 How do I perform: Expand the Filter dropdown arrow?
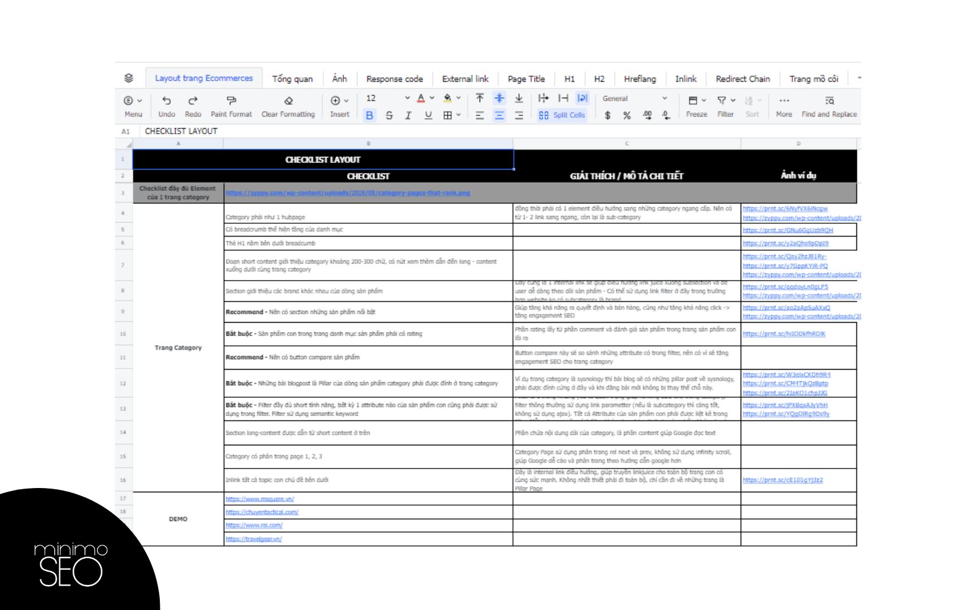(x=733, y=101)
